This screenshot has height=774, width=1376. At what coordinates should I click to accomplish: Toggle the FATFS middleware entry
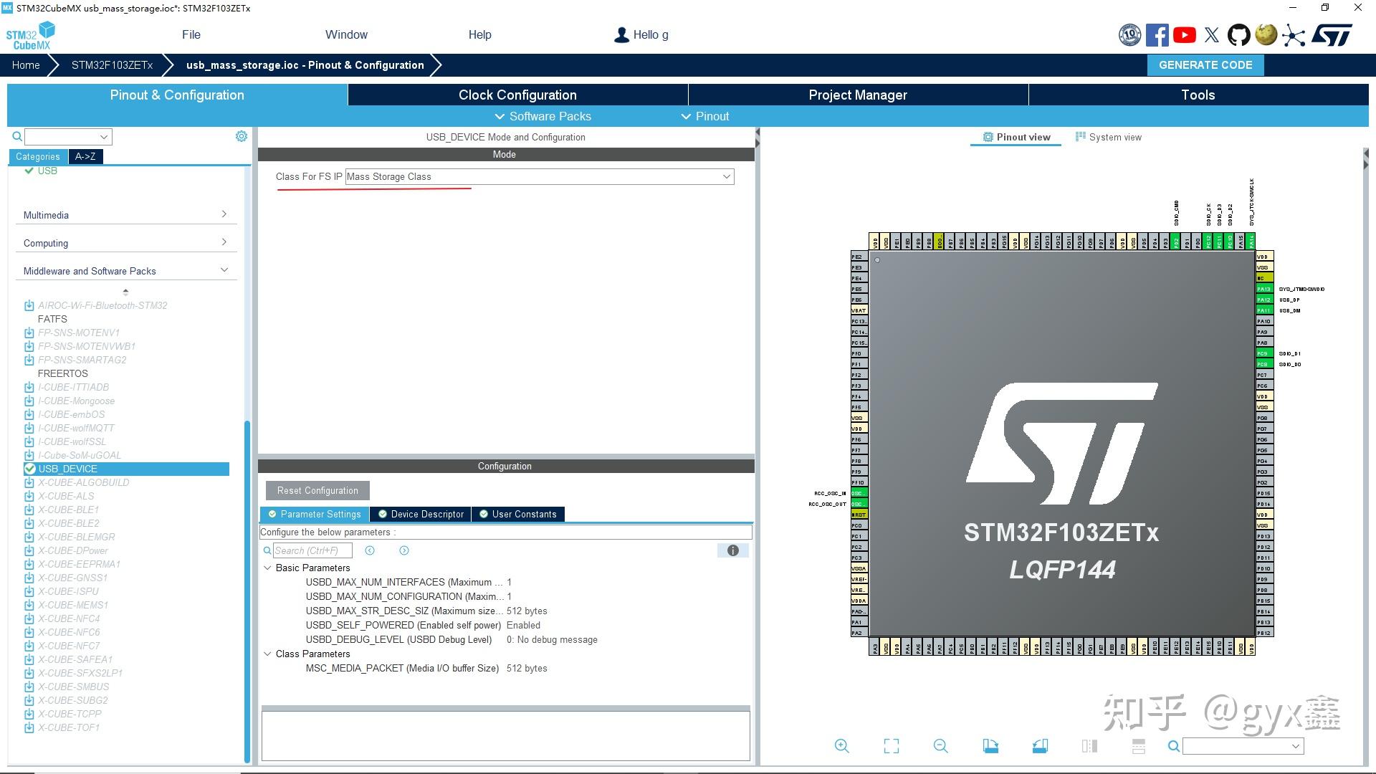[x=54, y=319]
